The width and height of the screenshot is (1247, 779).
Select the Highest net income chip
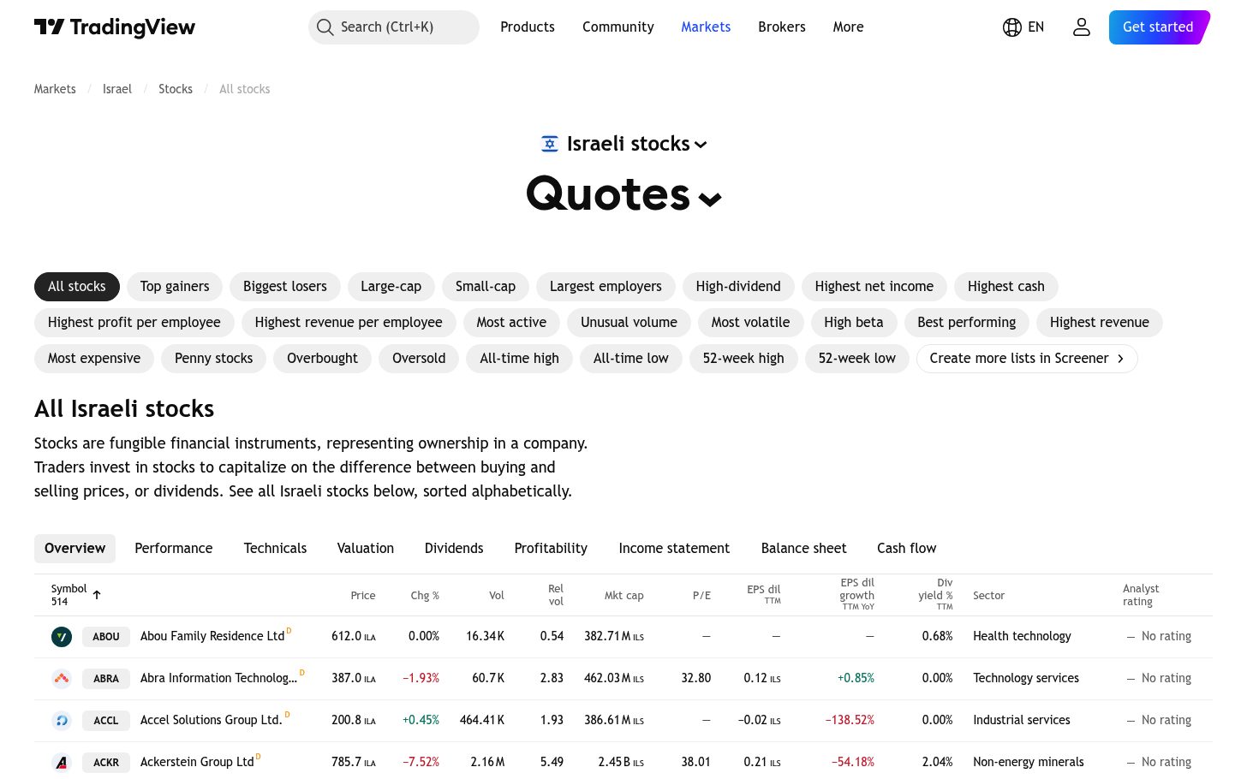[x=874, y=287]
